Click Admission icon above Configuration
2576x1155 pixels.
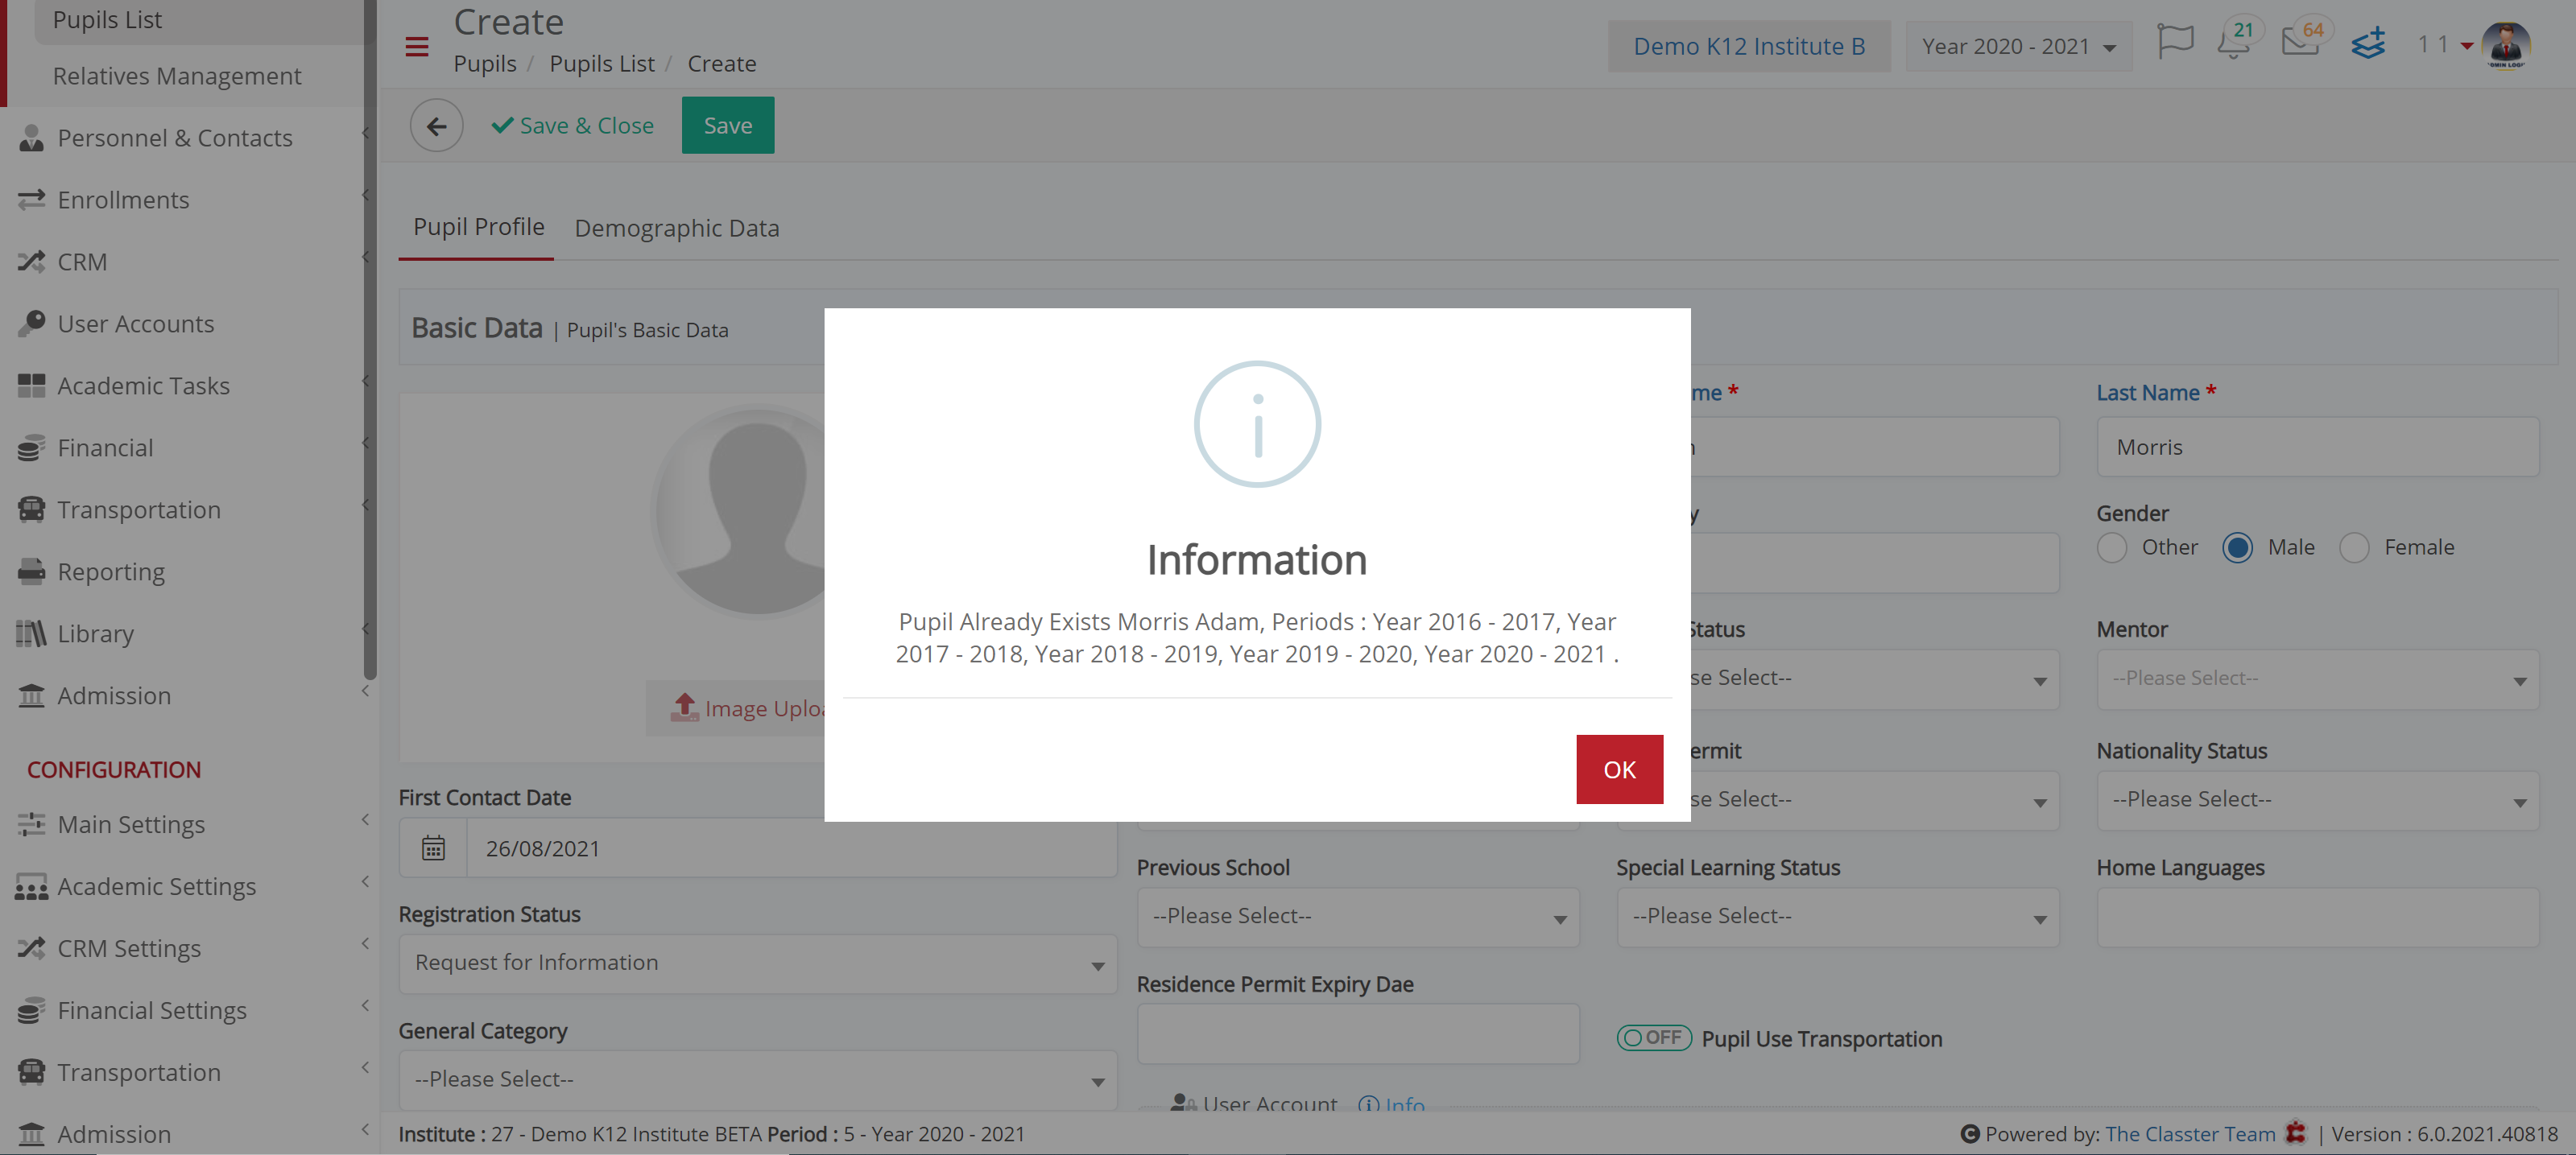pos(31,695)
